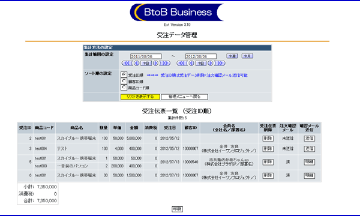Click end date fast-rewind triple arrow

pos(182,63)
